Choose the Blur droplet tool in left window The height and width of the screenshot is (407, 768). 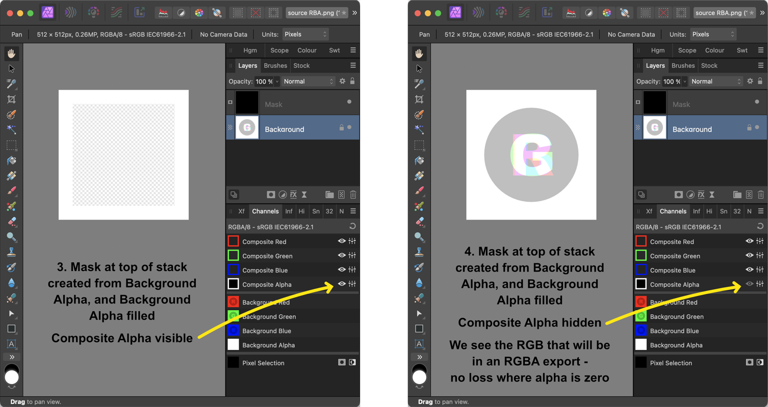(x=11, y=283)
